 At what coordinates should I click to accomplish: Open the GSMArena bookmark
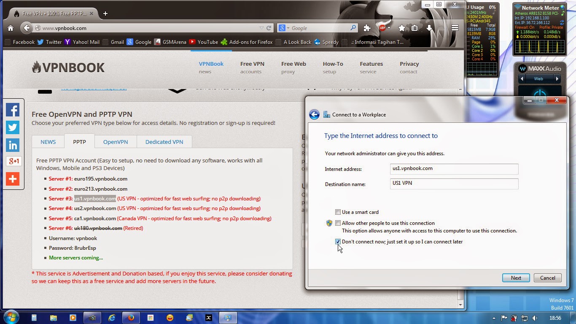click(x=170, y=42)
